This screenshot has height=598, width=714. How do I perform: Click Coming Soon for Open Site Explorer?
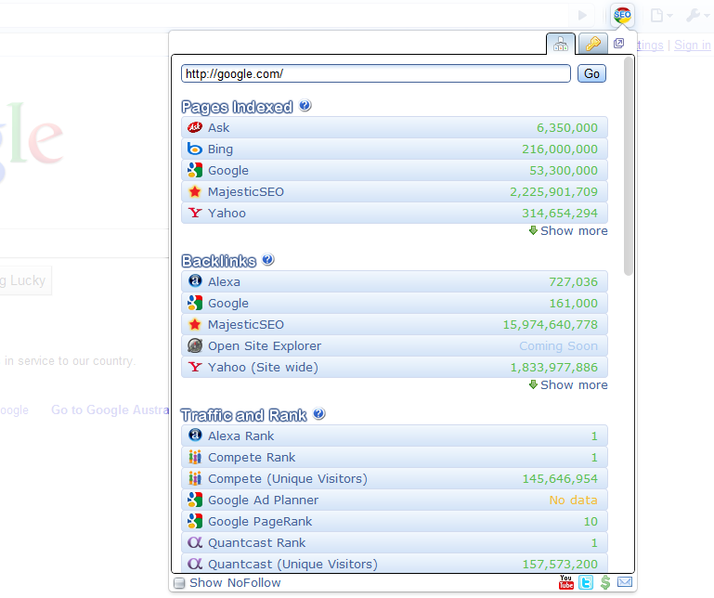[558, 346]
